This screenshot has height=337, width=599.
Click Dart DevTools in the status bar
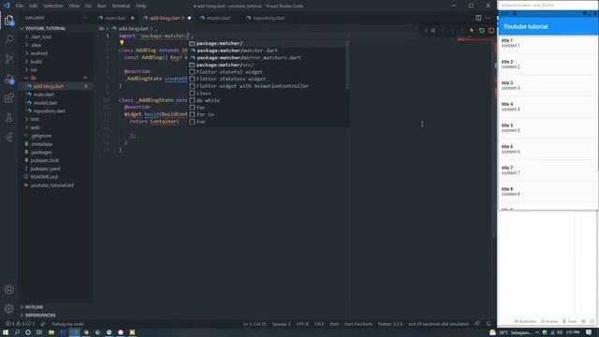click(x=358, y=324)
